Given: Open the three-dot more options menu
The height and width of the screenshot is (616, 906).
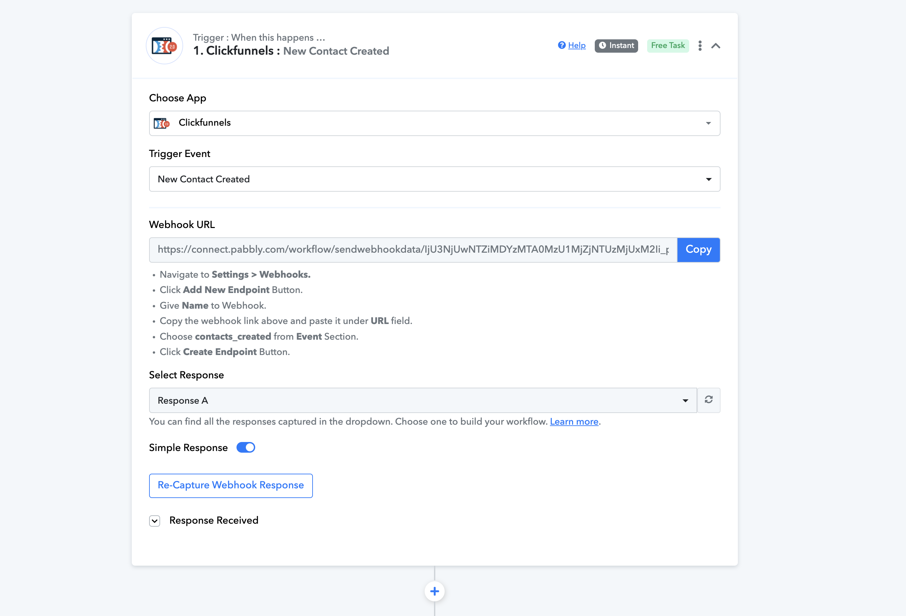Looking at the screenshot, I should pyautogui.click(x=700, y=46).
